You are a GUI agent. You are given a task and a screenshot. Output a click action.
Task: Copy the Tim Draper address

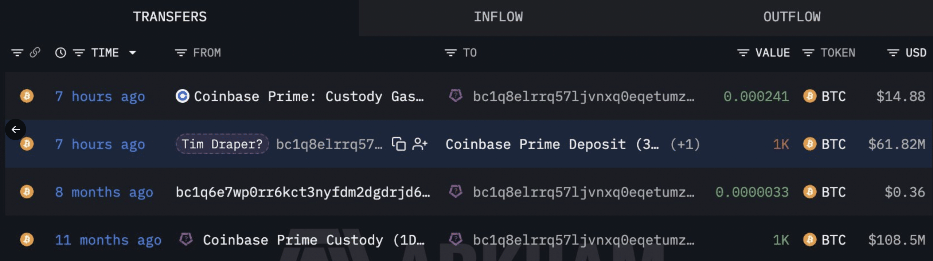point(399,144)
